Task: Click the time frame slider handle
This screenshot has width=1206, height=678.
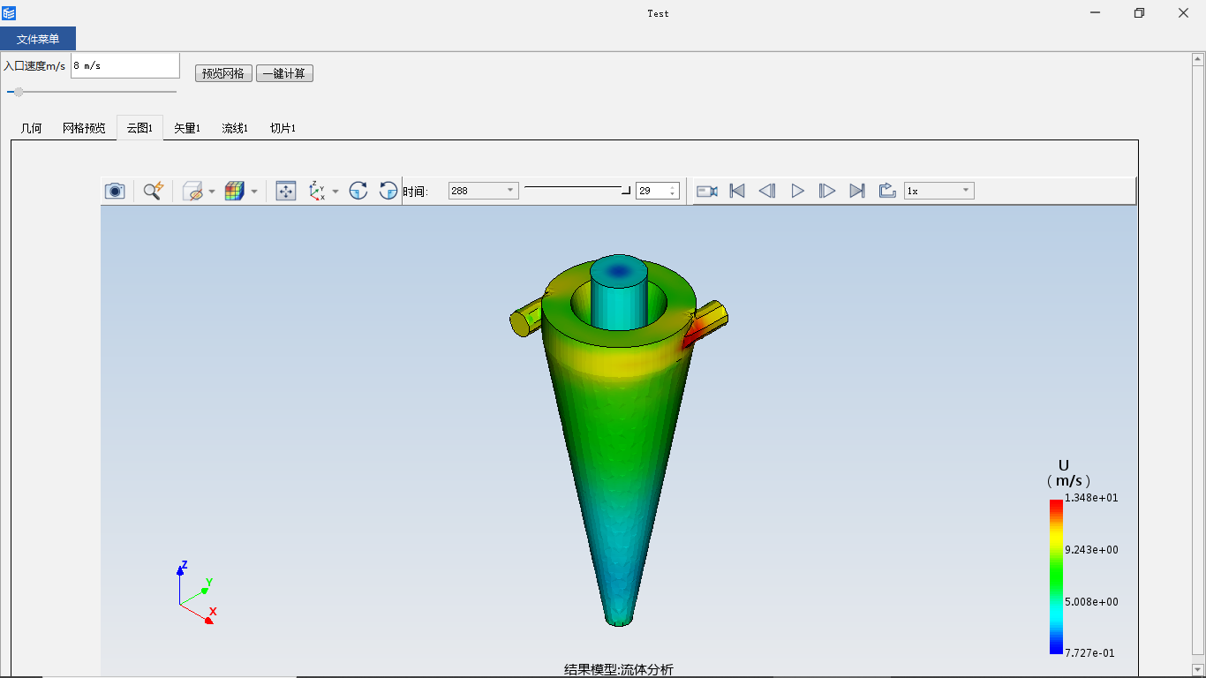Action: [626, 190]
